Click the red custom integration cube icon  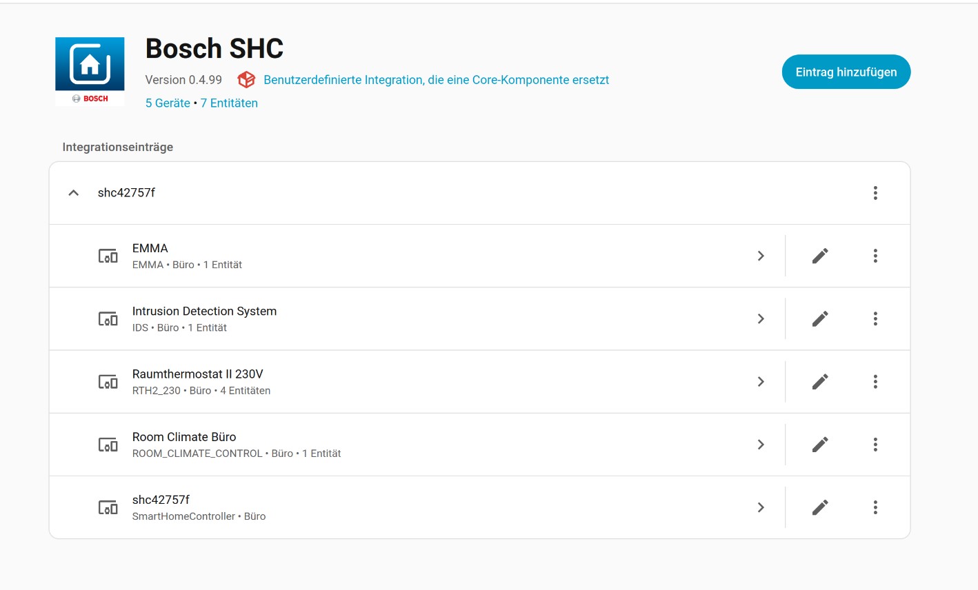click(x=246, y=80)
